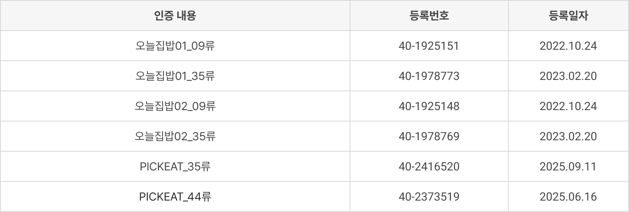
Task: Click registration number 40-1978773
Action: coord(429,76)
